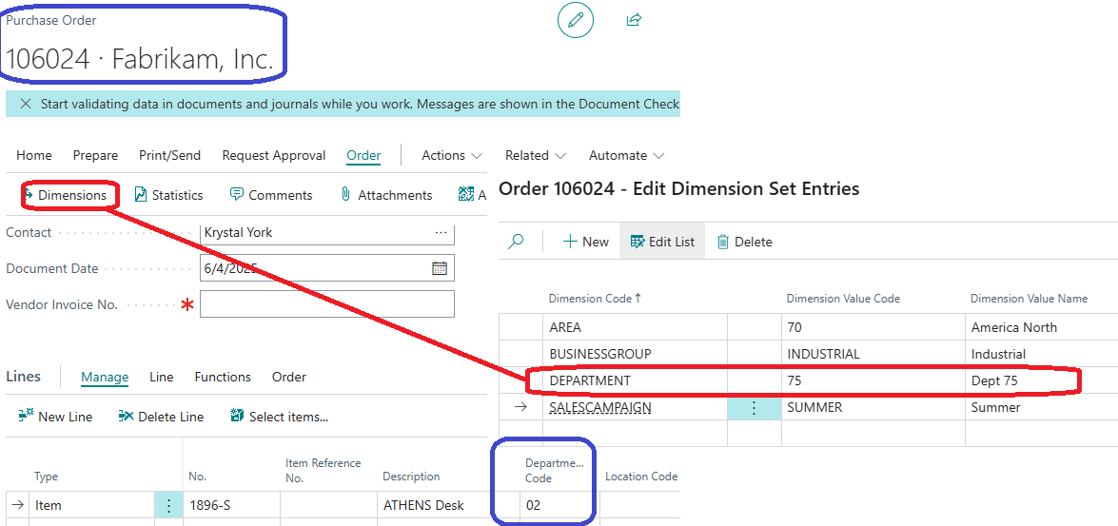Viewport: 1118px width, 526px height.
Task: Open row menu dots for the Item line
Action: click(x=168, y=505)
